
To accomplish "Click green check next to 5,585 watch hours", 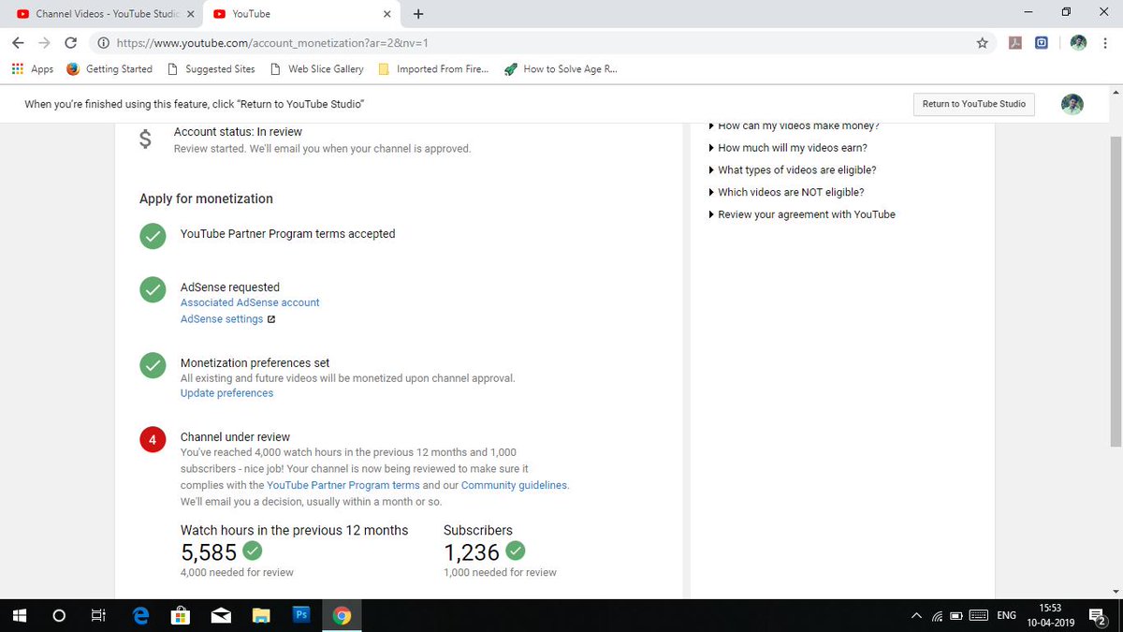I will point(252,550).
